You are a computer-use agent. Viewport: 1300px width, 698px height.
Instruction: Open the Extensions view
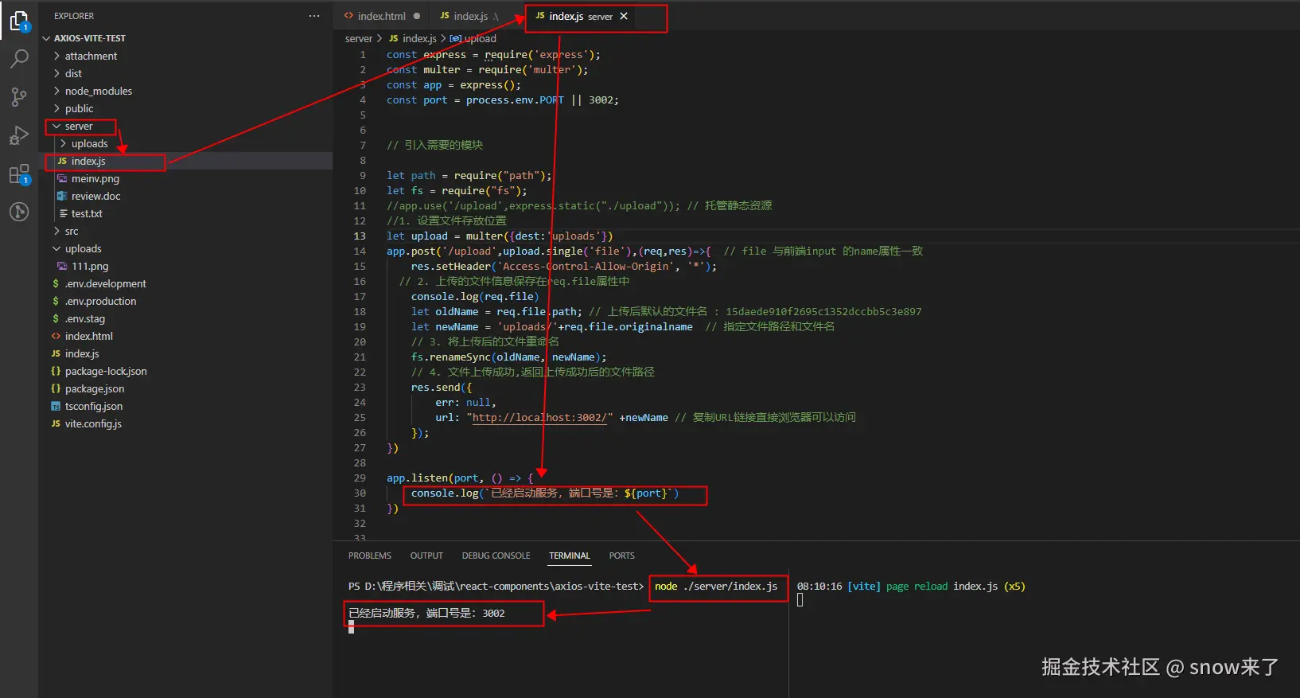click(19, 174)
